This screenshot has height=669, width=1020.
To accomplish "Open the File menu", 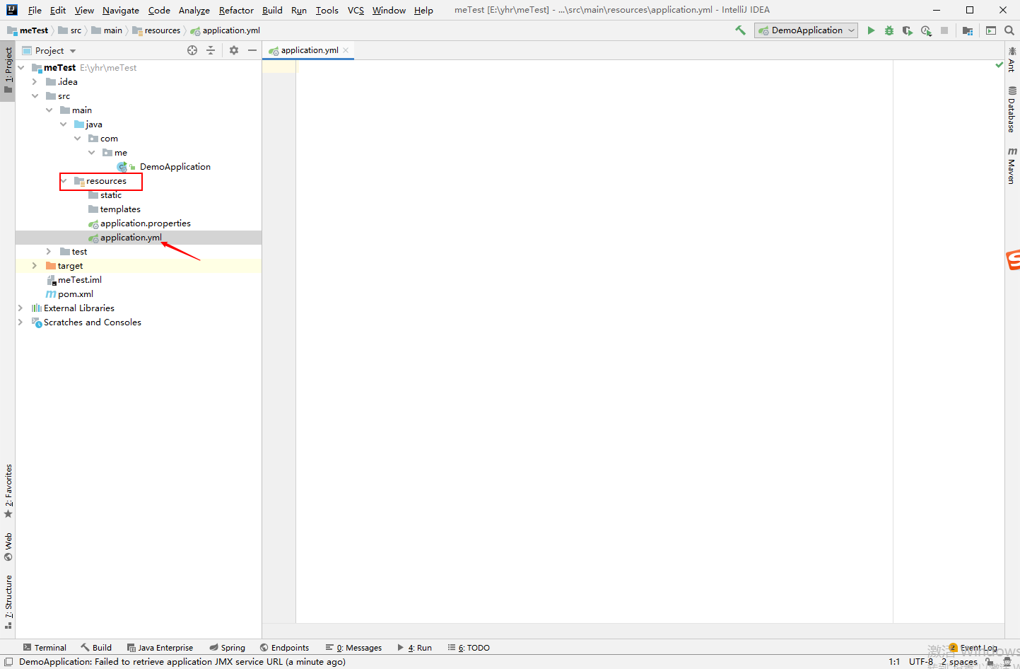I will (35, 10).
